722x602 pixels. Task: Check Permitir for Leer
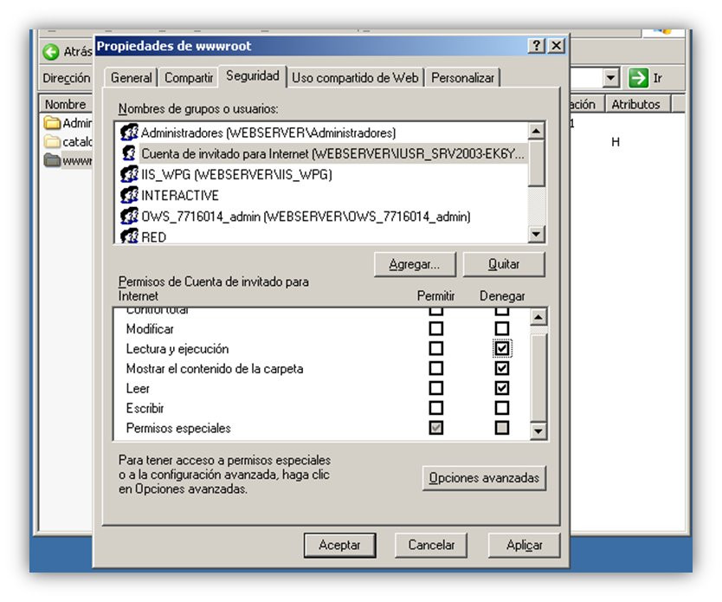pyautogui.click(x=435, y=388)
